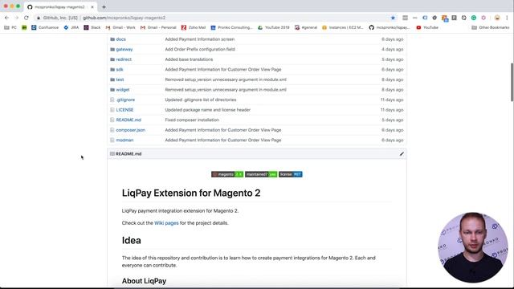Click the presenter webcam thumbnail

point(473,248)
